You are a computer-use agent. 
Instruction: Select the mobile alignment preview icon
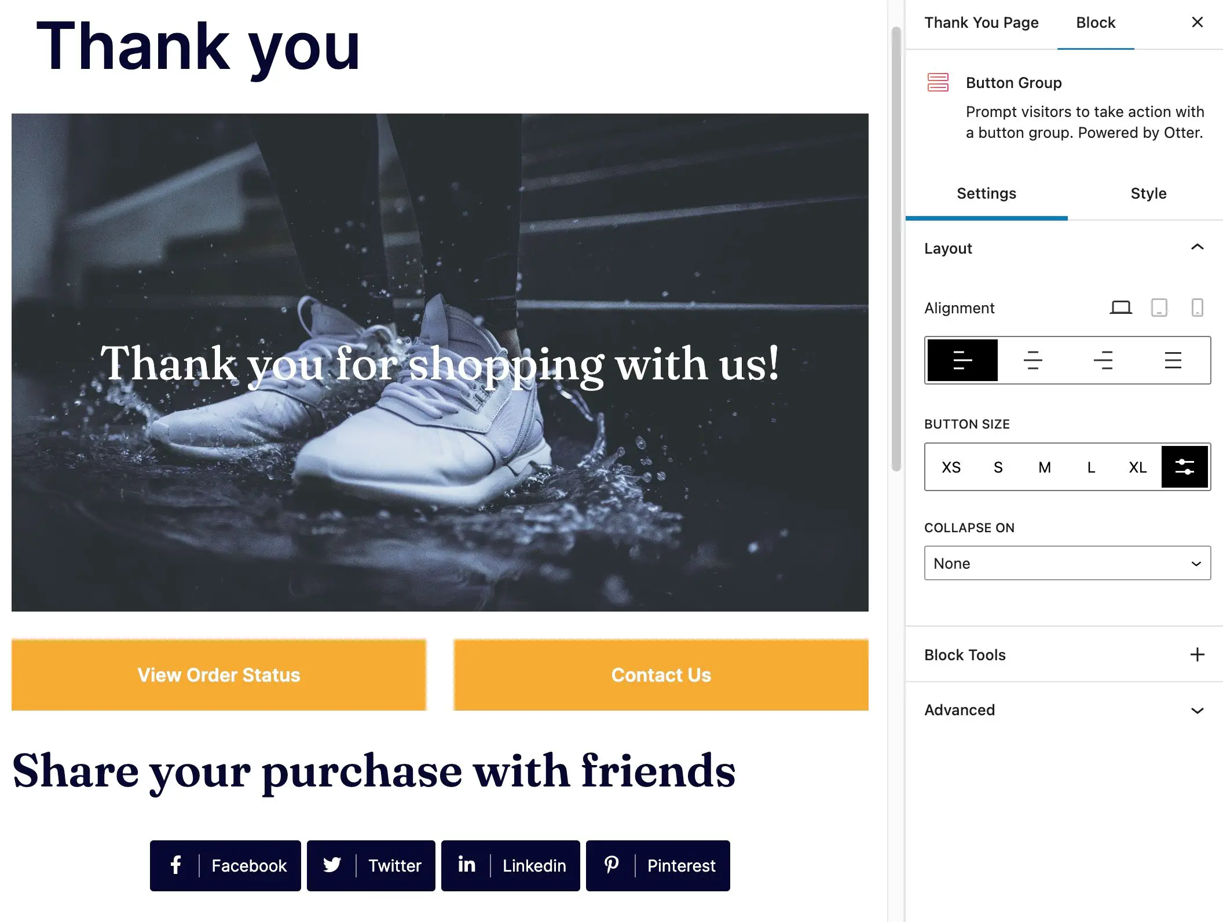click(1196, 308)
